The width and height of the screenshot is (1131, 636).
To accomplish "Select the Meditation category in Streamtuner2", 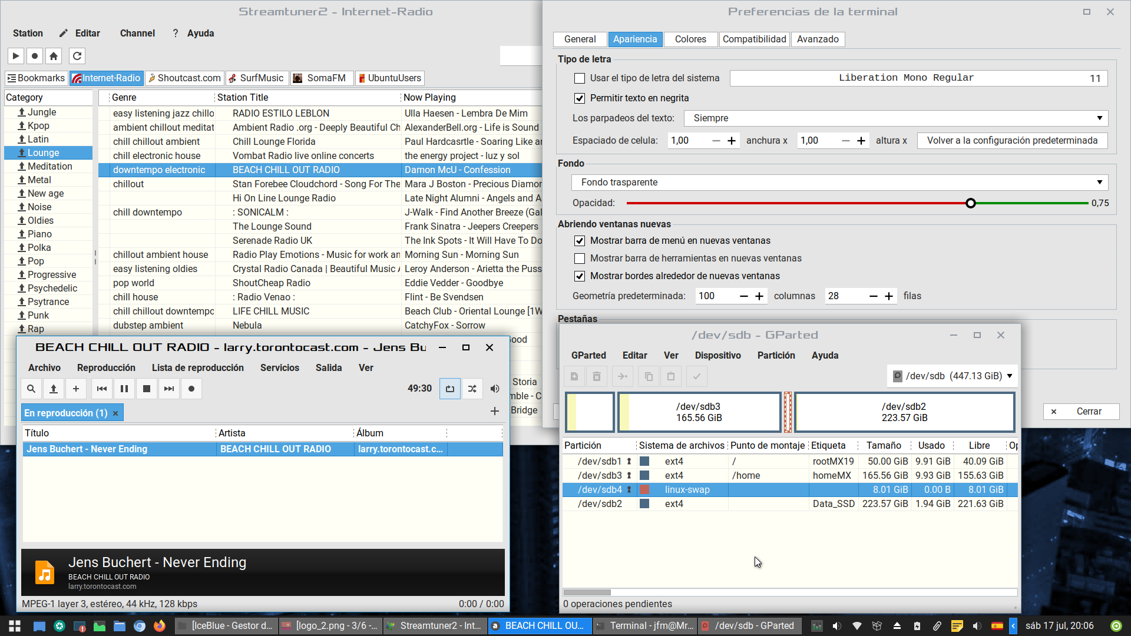I will tap(49, 167).
